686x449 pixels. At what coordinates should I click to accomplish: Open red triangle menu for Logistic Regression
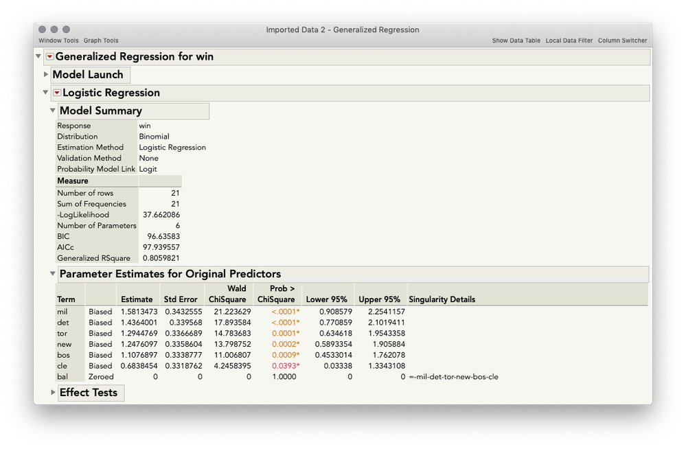[57, 93]
